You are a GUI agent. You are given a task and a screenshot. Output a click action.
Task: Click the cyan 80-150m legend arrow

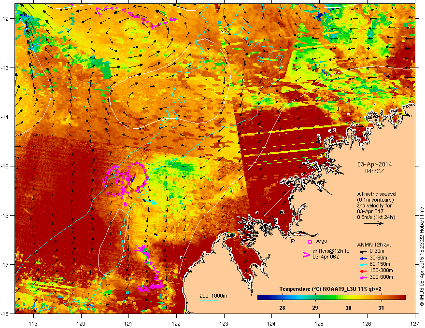click(x=364, y=264)
